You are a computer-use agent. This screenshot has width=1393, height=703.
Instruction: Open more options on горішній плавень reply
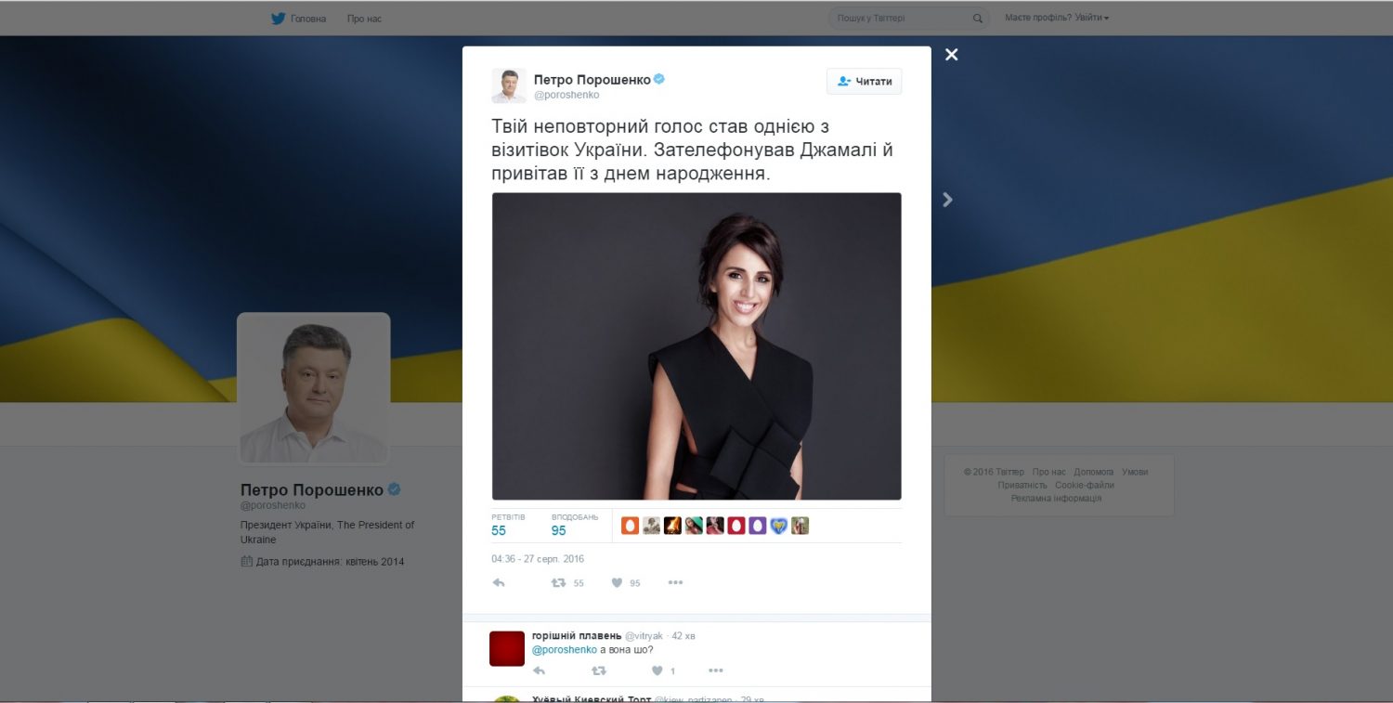point(716,670)
